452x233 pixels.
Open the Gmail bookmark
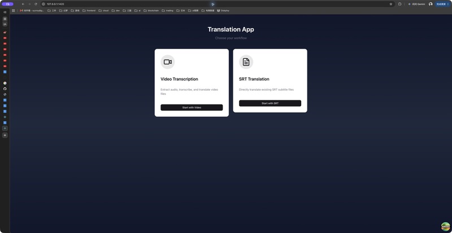tap(32, 11)
